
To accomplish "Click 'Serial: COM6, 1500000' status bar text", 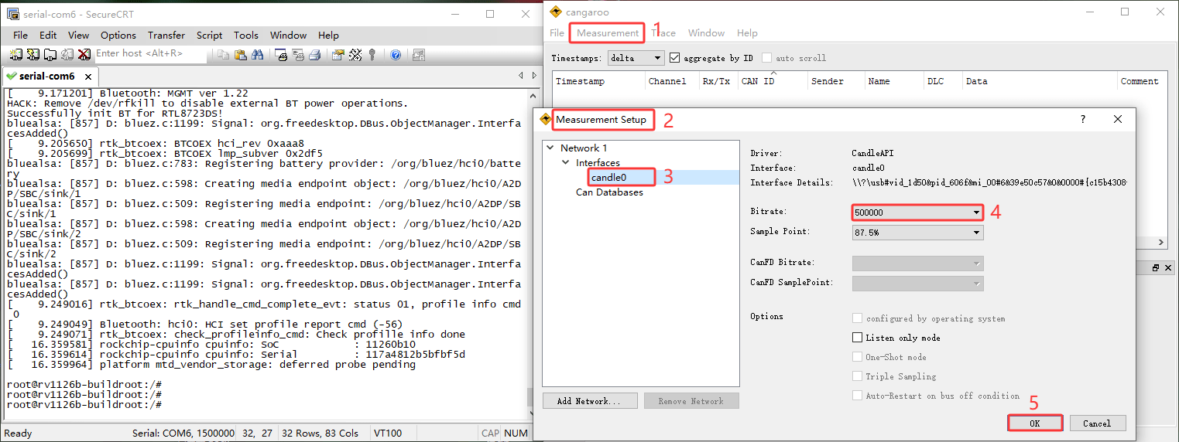I will click(x=183, y=433).
